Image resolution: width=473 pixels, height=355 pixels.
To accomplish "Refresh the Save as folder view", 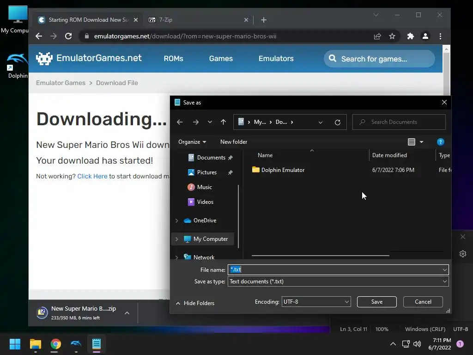I will [338, 122].
